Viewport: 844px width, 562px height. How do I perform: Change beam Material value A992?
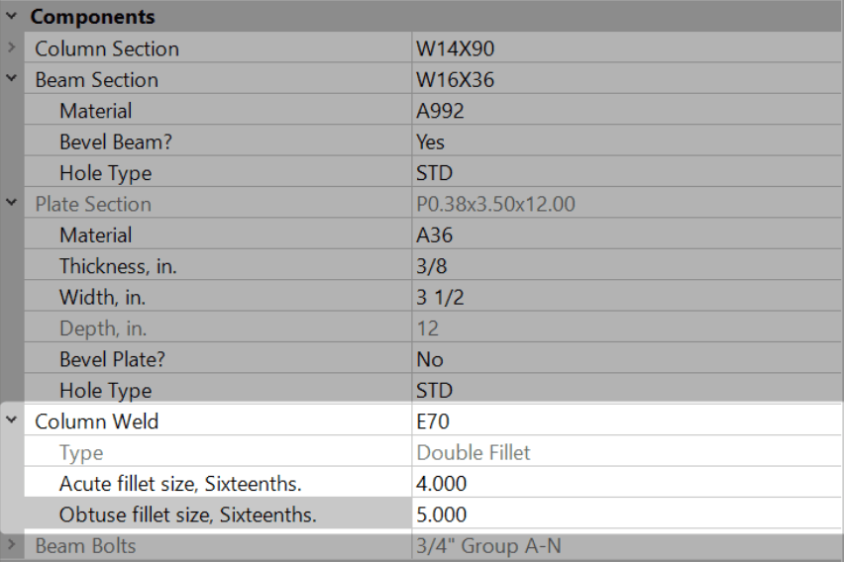(625, 111)
